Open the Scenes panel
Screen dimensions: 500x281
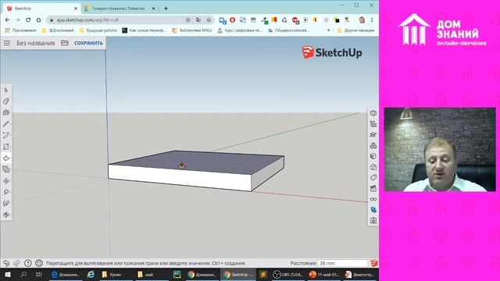pyautogui.click(x=373, y=189)
